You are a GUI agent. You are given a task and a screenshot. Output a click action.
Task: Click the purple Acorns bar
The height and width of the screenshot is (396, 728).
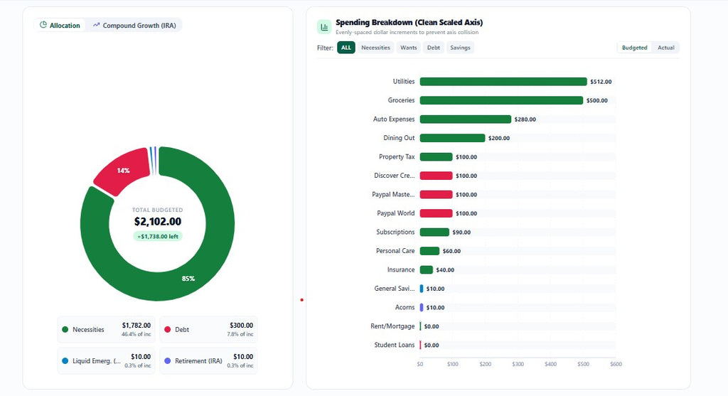[x=422, y=307]
